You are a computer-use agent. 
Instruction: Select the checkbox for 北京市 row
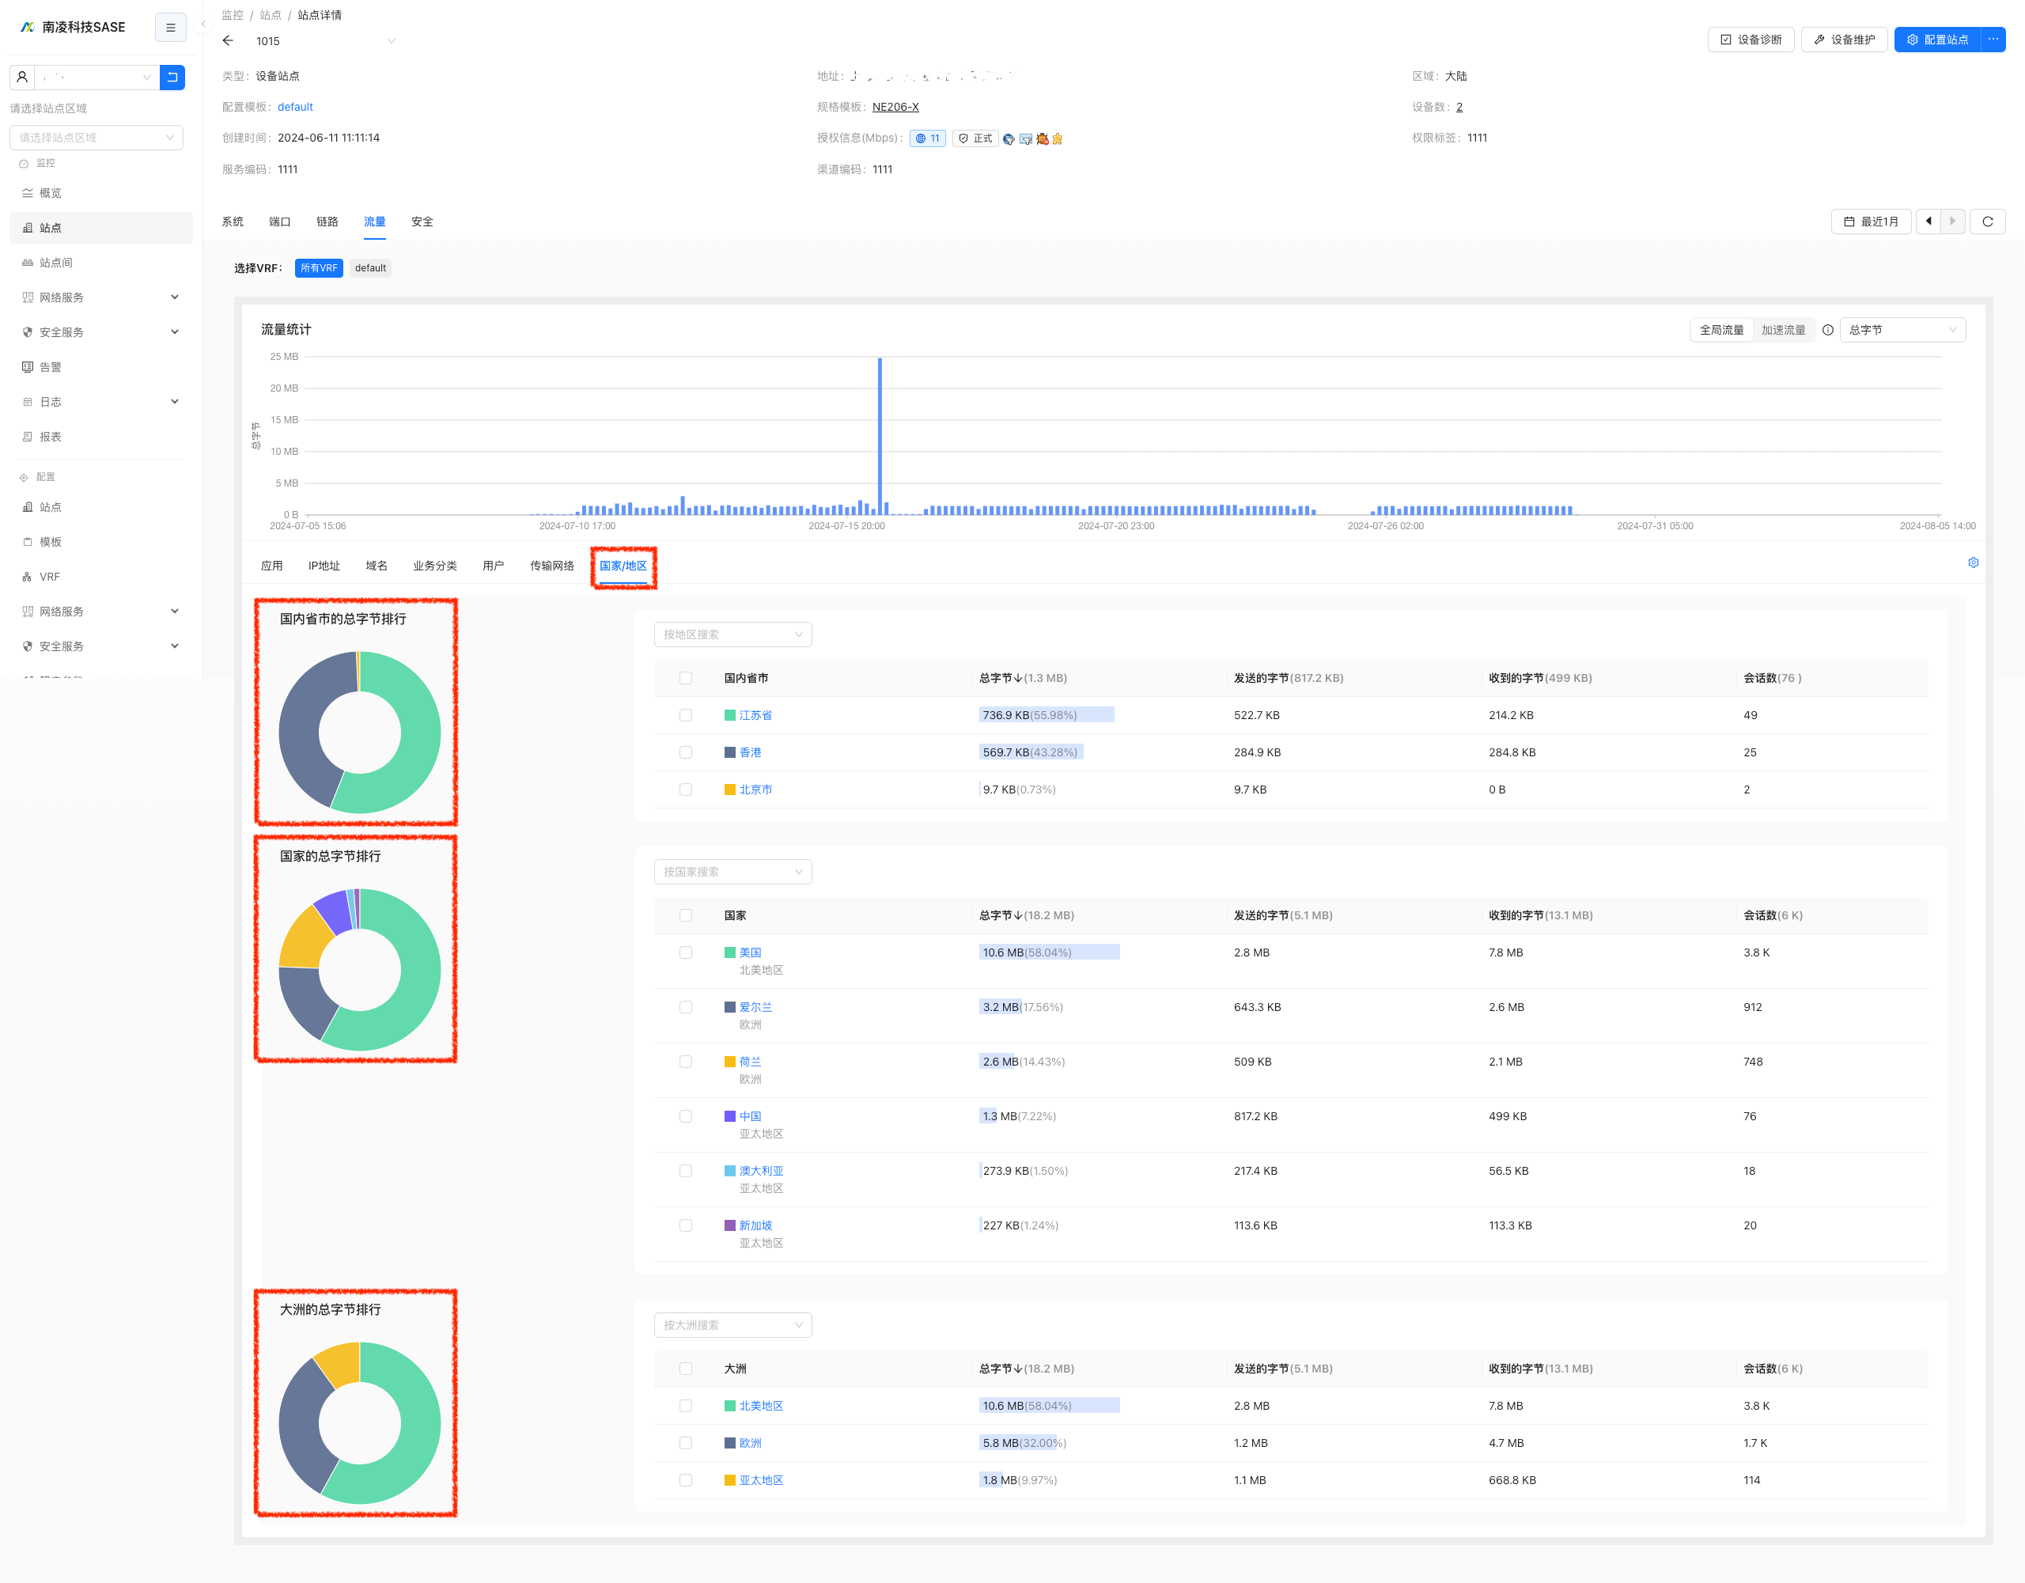(x=685, y=790)
